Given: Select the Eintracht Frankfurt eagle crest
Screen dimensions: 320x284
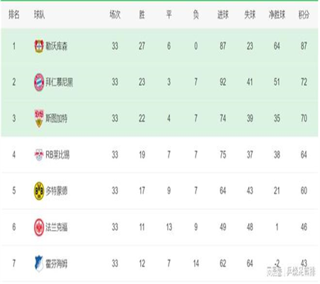Looking at the screenshot, I should point(39,227).
